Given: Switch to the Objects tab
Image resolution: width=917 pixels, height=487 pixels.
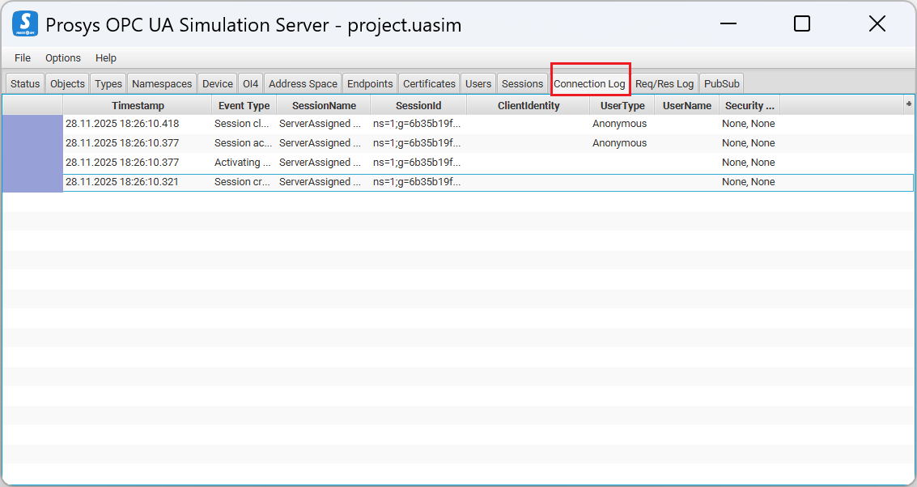Looking at the screenshot, I should (67, 83).
